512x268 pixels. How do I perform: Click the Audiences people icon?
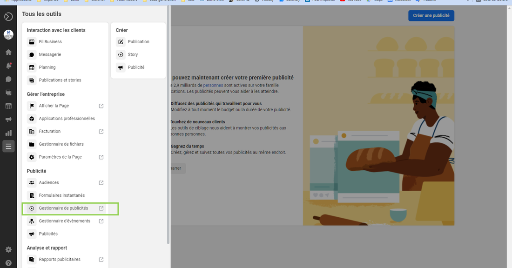32,182
